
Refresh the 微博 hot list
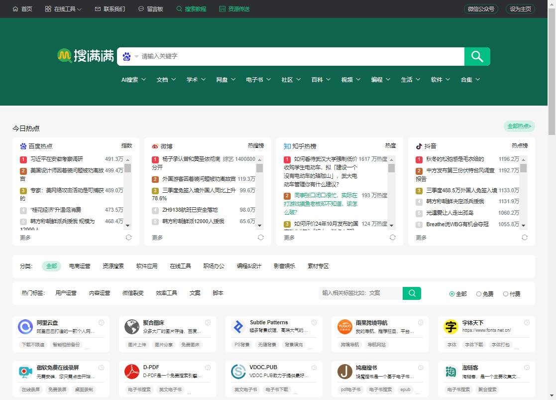pos(261,238)
